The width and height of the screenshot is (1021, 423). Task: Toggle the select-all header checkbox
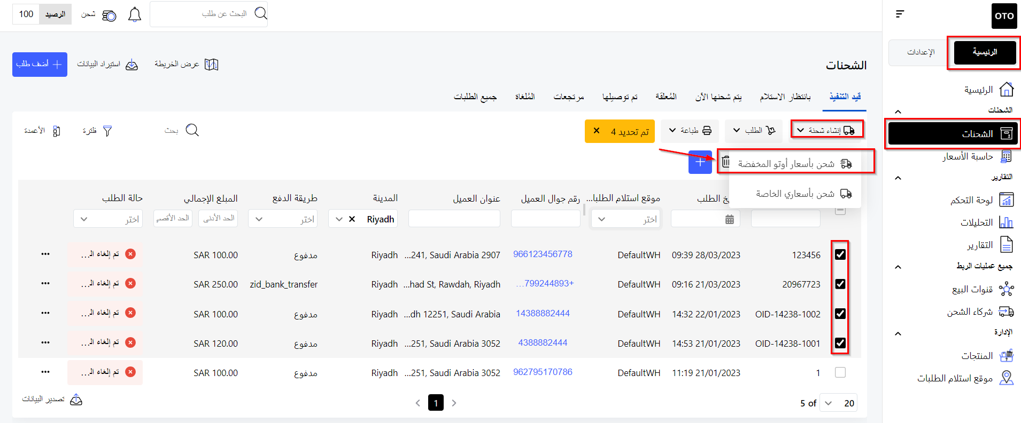(x=840, y=210)
